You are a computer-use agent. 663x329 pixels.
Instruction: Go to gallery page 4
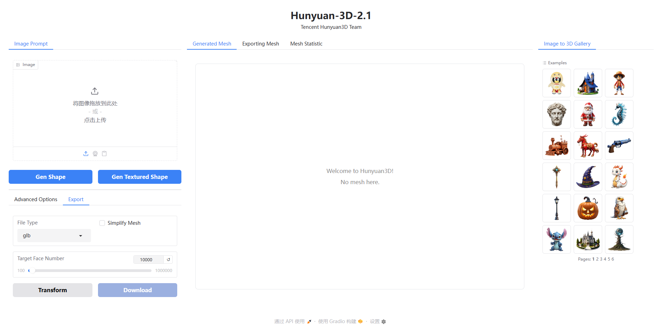(605, 259)
